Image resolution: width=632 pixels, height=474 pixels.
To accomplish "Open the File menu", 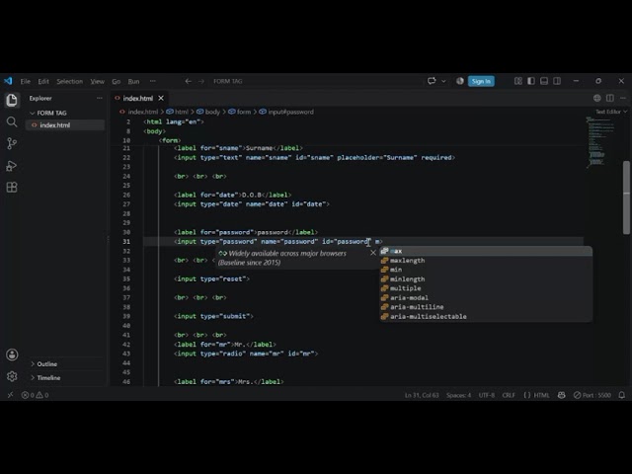I will tap(26, 81).
